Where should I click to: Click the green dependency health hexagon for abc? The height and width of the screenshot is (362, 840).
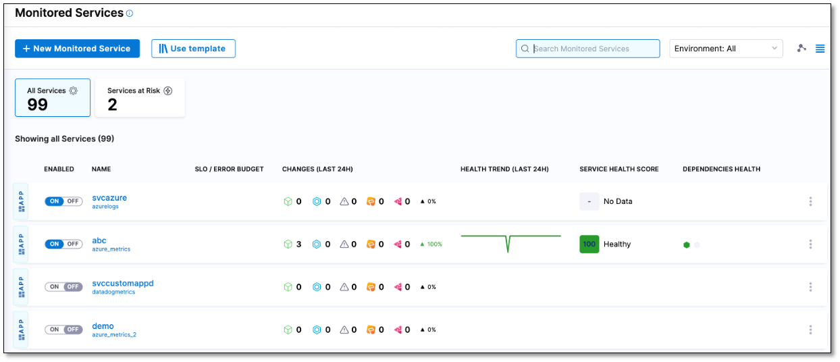(687, 245)
